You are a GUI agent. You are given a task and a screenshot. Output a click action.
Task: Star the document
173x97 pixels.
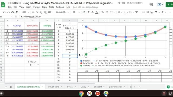pos(119,3)
